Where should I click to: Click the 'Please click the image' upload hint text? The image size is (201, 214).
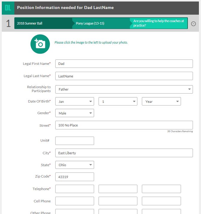[x=91, y=42]
